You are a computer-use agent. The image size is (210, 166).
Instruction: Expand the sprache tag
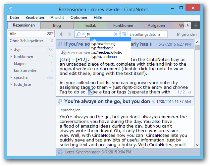11,77
